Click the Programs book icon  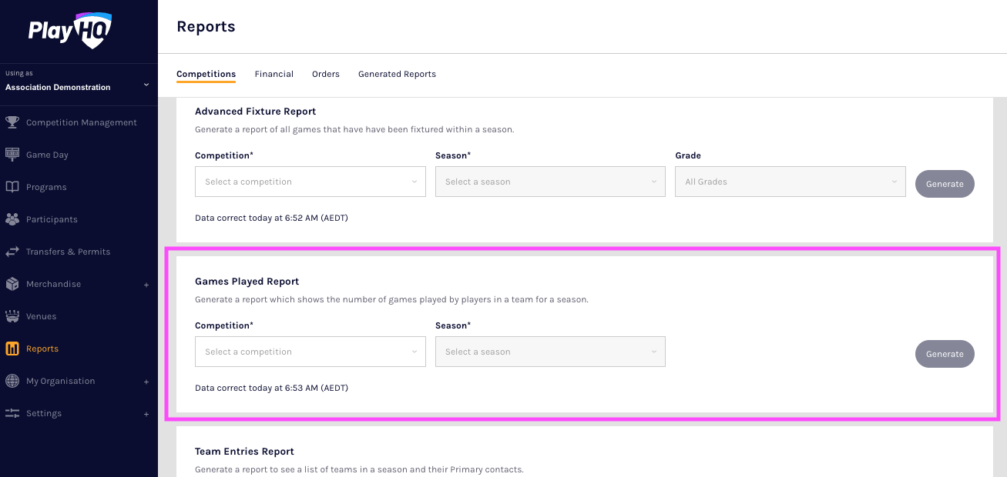(x=12, y=187)
